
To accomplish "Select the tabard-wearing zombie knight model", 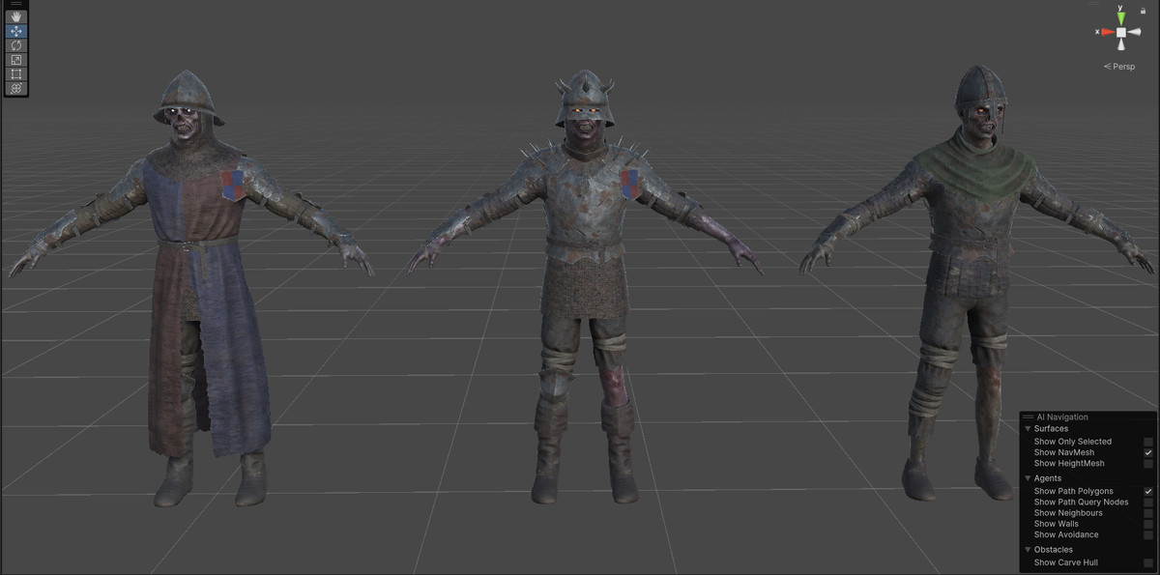I will [x=193, y=290].
